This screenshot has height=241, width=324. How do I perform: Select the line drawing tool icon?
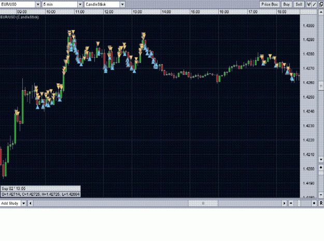[314, 4]
